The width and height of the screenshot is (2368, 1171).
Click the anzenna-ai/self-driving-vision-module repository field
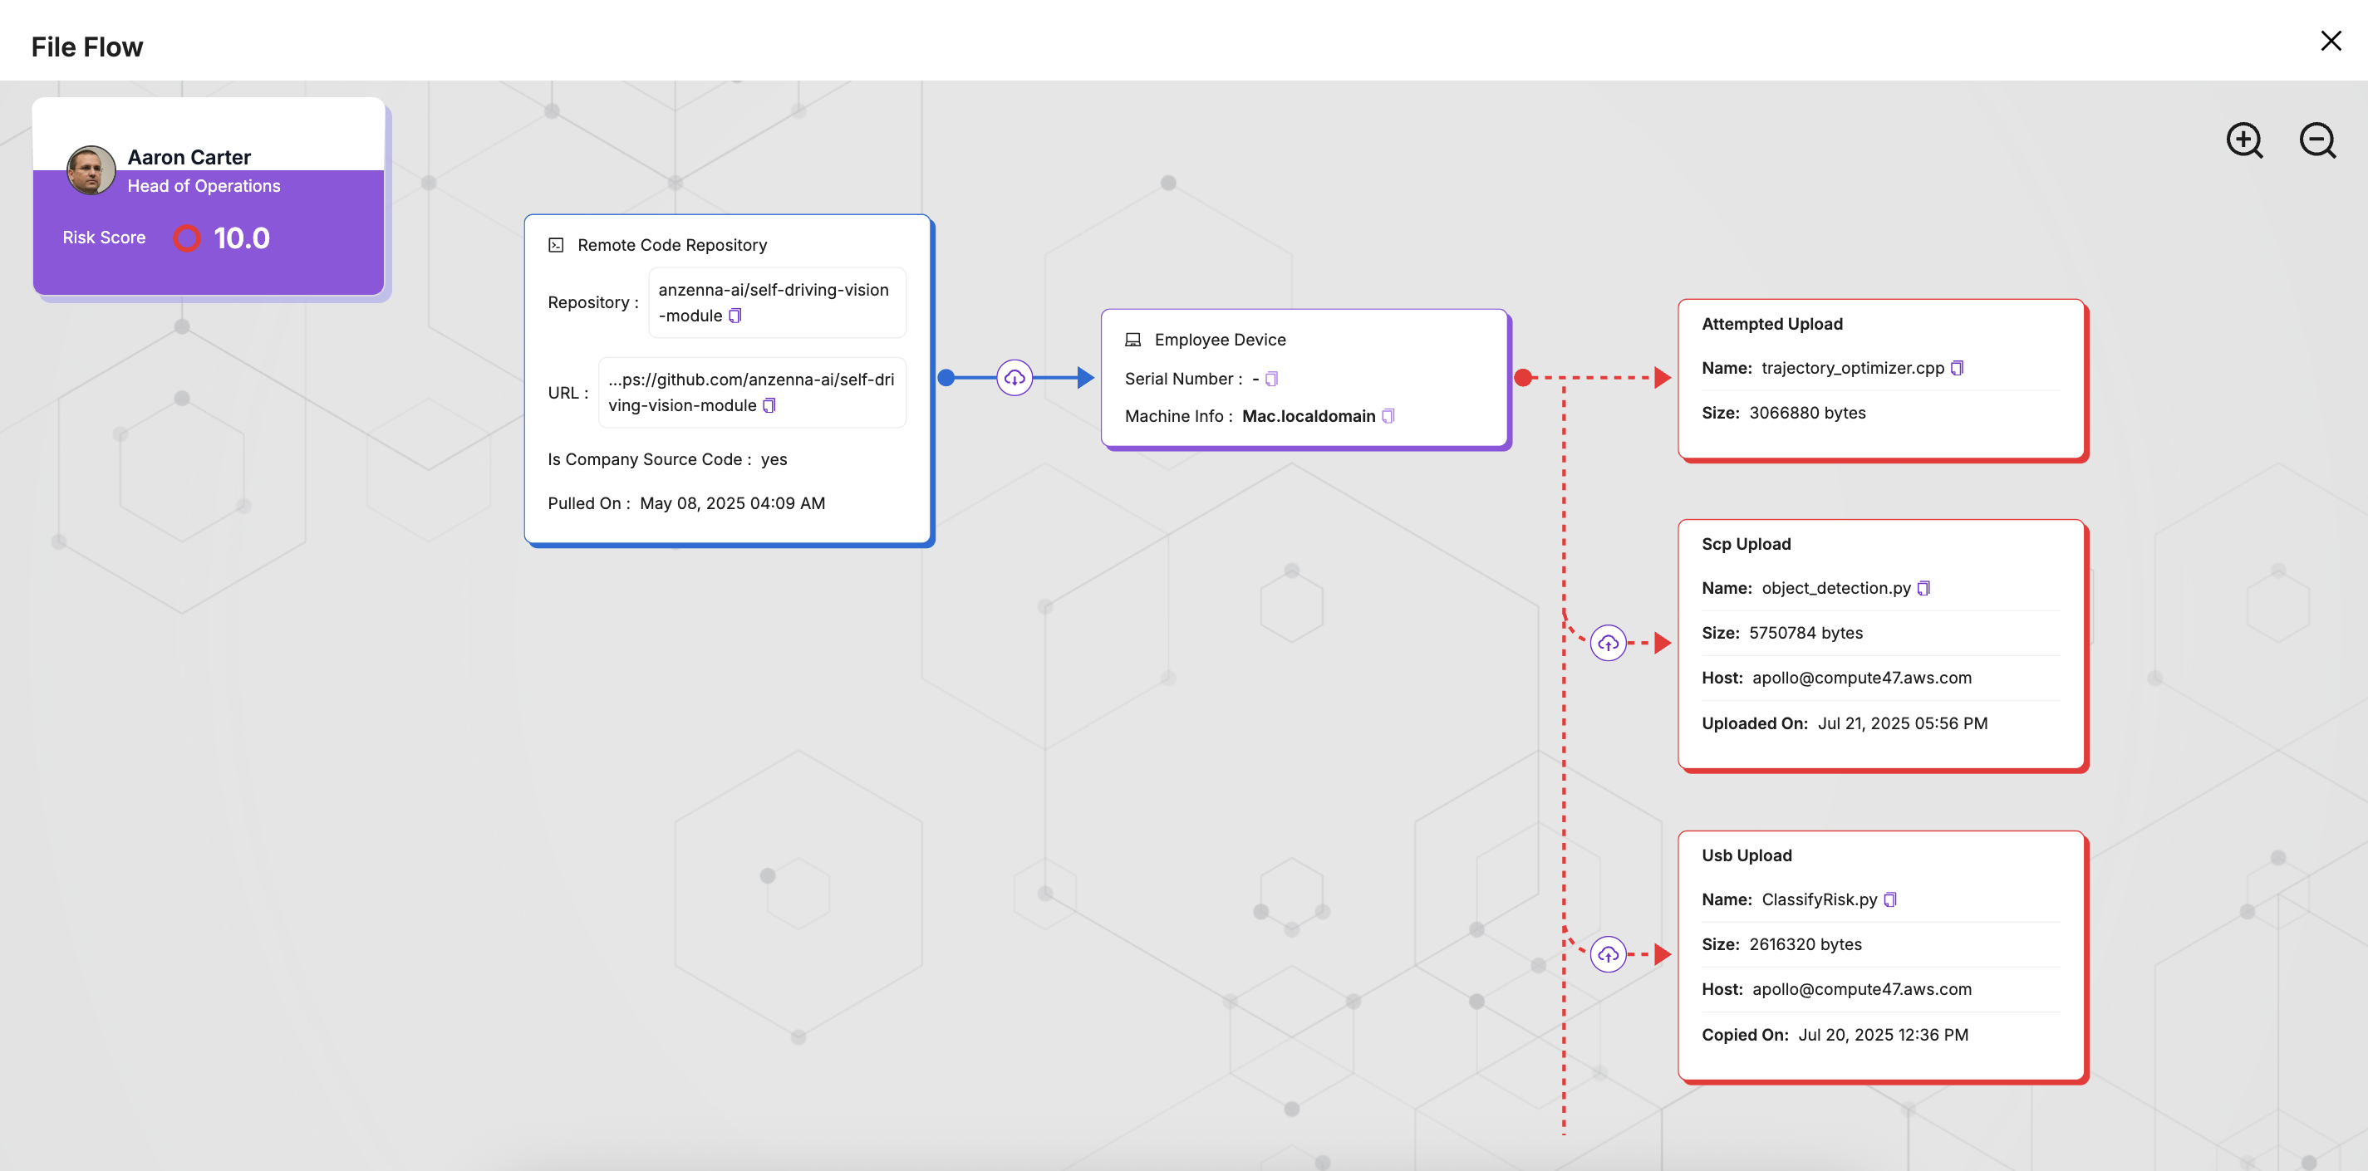(x=777, y=302)
